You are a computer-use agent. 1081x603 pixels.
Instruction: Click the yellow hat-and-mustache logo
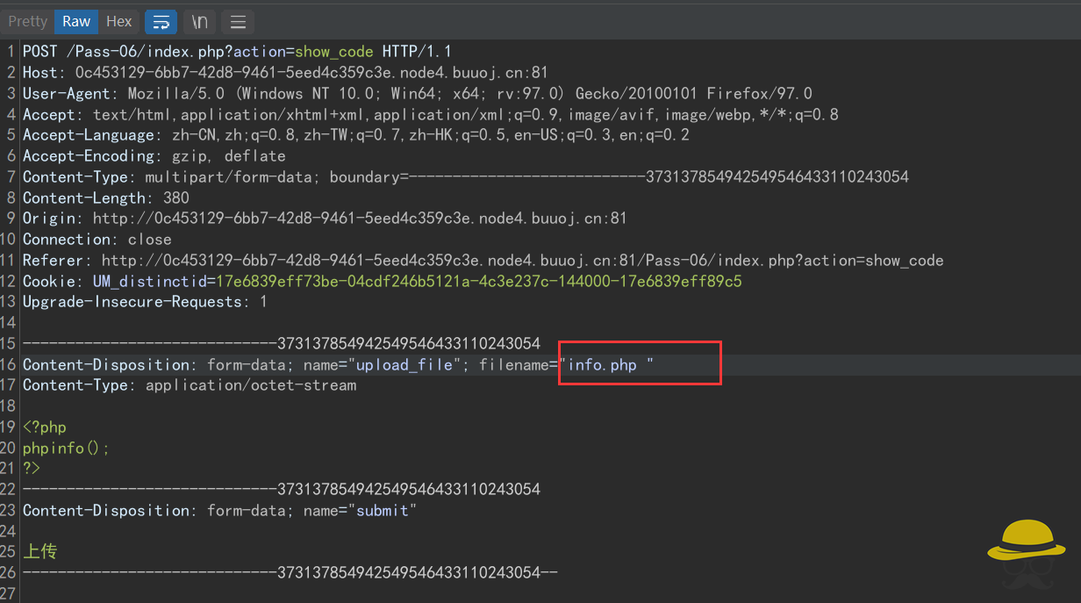point(1025,553)
